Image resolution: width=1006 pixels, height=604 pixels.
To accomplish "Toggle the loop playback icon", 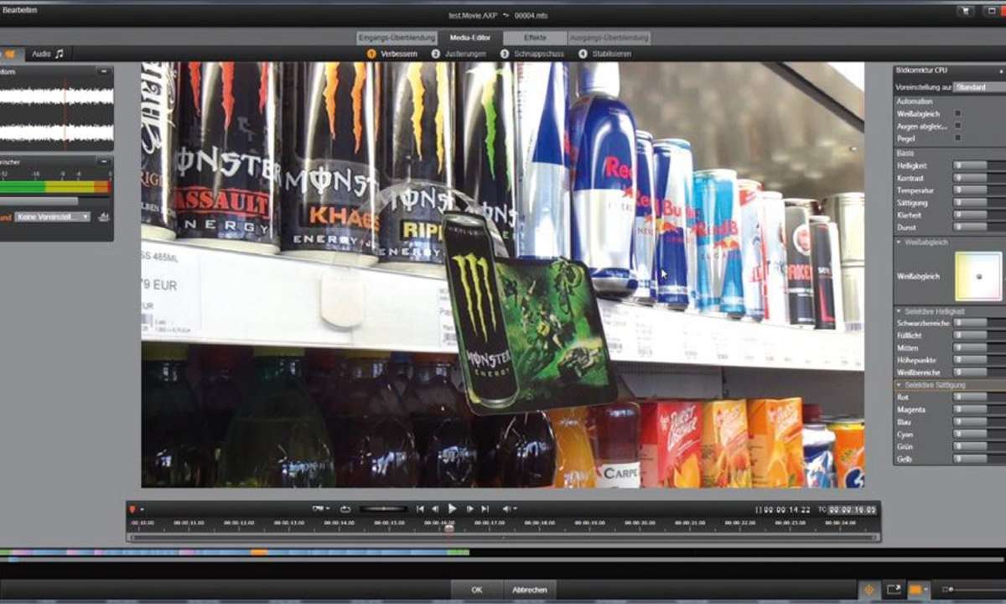I will click(345, 509).
